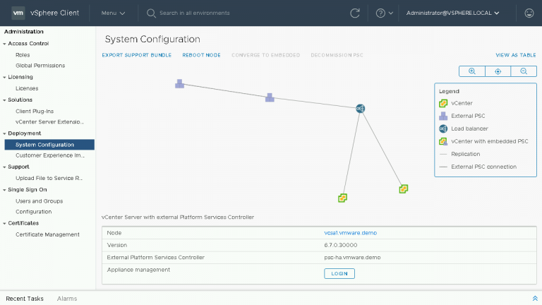
Task: Click the smiley feedback icon
Action: pyautogui.click(x=529, y=13)
